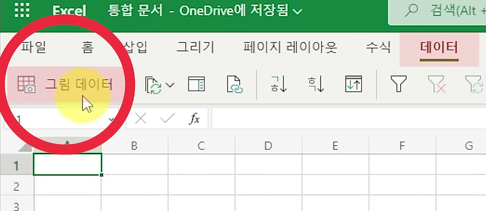Select column D header
Image resolution: width=486 pixels, height=211 pixels.
269,146
